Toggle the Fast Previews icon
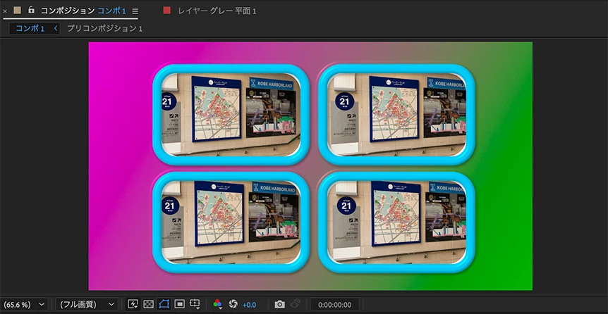This screenshot has width=608, height=314. tap(133, 304)
